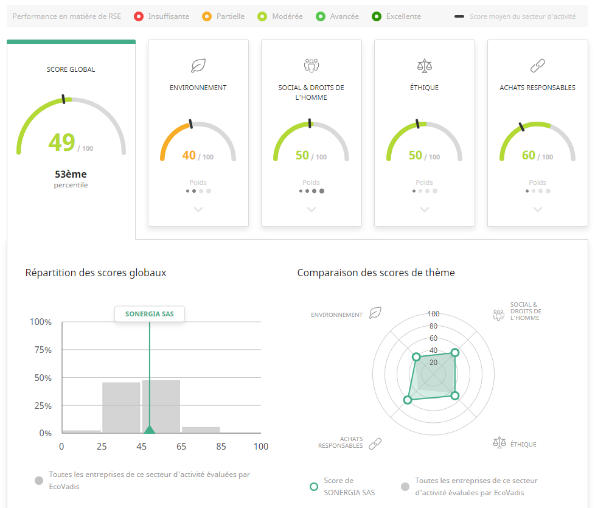Select the Partielle orange legend indicator

(x=207, y=16)
